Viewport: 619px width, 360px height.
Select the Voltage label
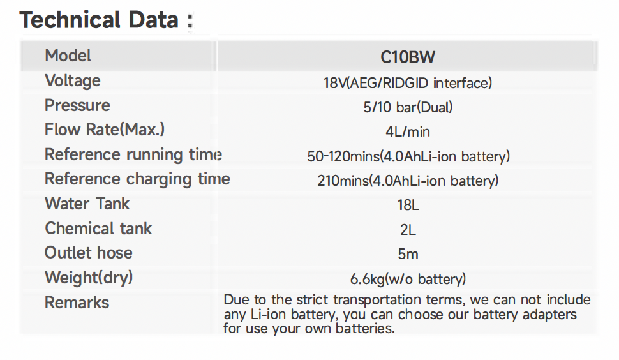(x=73, y=81)
